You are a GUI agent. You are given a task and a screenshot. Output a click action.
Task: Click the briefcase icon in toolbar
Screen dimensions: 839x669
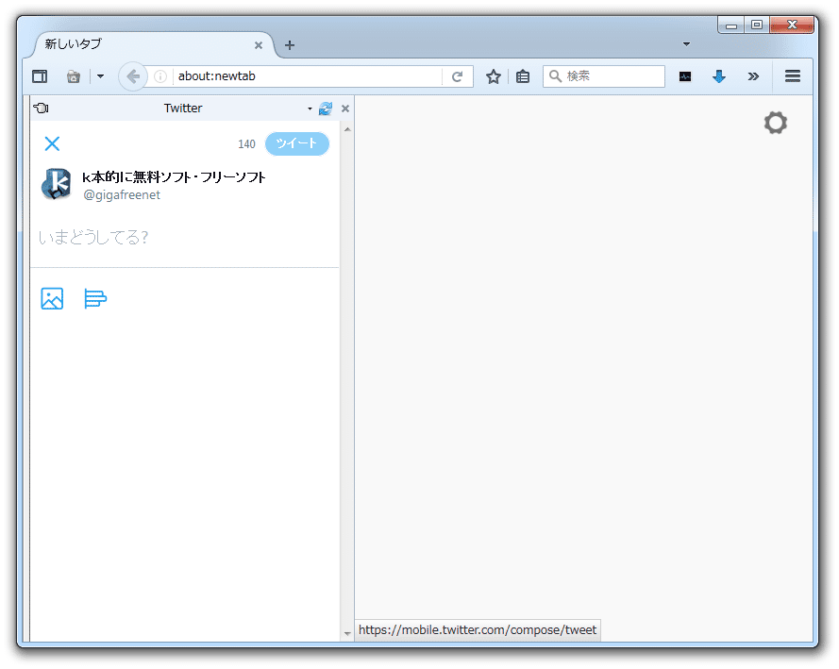pos(74,76)
